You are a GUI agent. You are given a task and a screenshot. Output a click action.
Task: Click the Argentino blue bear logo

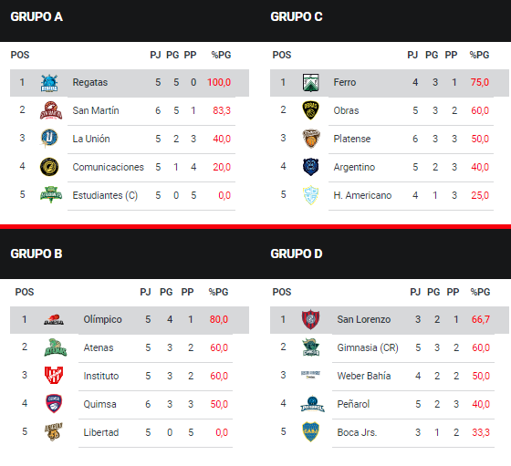(x=310, y=167)
